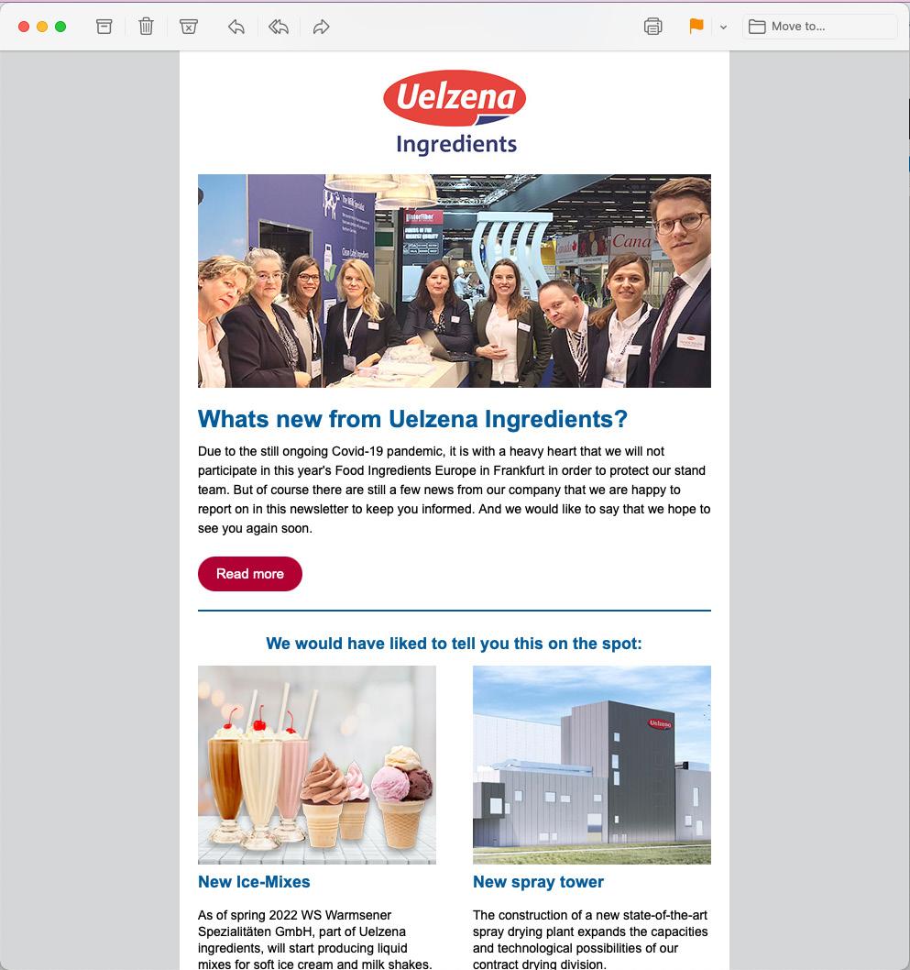Viewport: 910px width, 970px height.
Task: Reply to the sender
Action: coord(236,27)
